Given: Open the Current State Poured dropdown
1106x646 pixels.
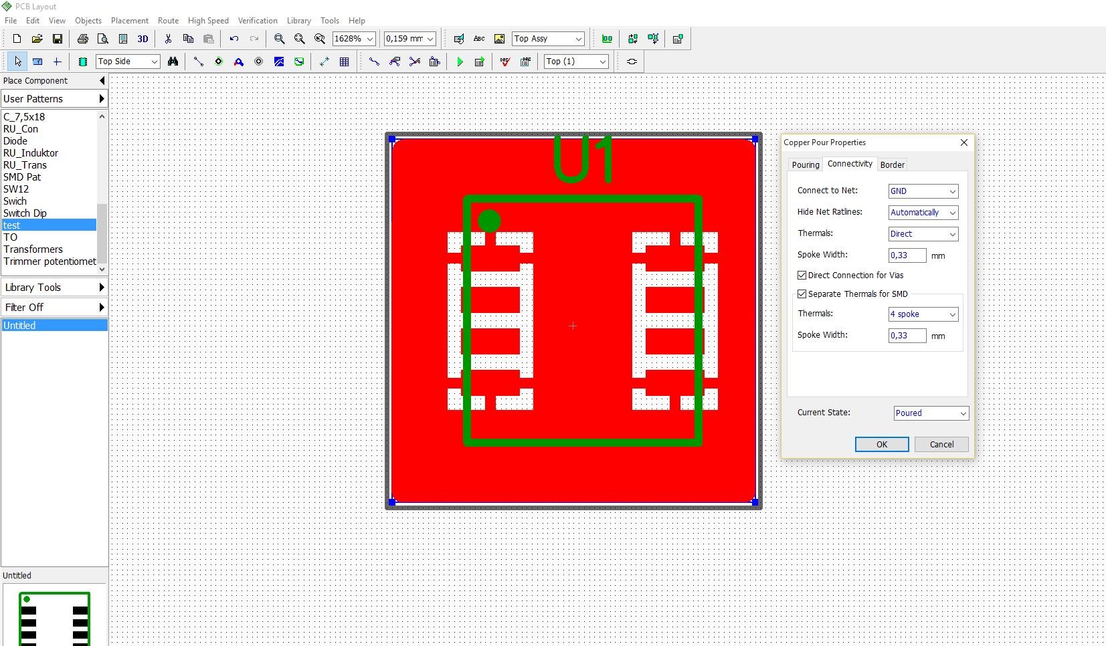Looking at the screenshot, I should [x=931, y=413].
